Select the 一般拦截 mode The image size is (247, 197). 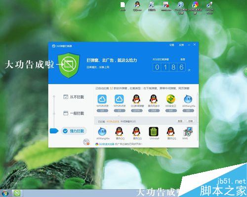click(x=74, y=113)
